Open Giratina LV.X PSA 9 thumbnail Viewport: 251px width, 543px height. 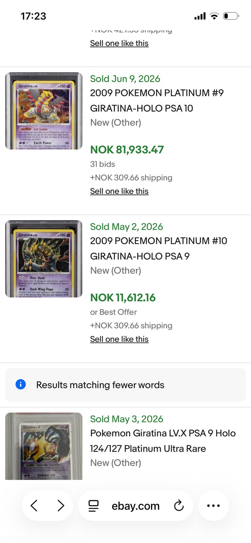click(44, 446)
